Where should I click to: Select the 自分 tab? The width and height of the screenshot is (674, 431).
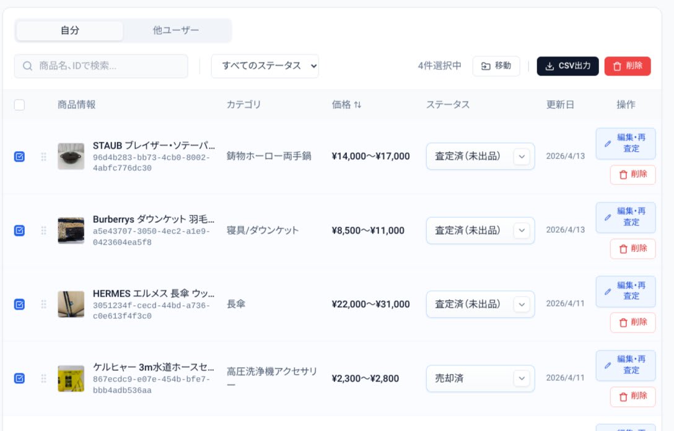70,30
